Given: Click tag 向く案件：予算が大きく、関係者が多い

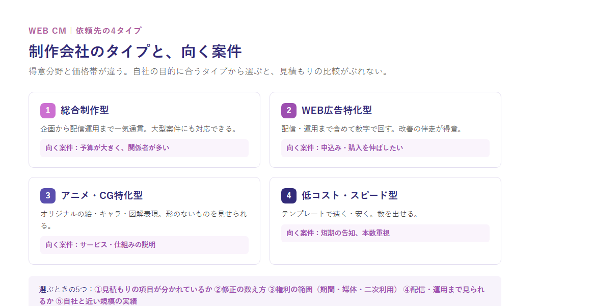Looking at the screenshot, I should (144, 148).
